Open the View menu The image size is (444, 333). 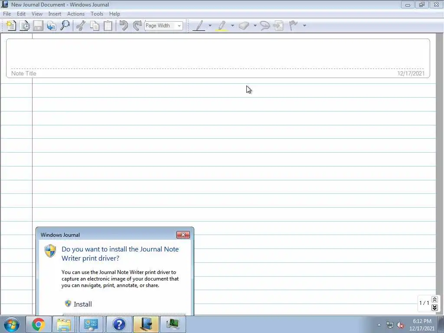pos(37,13)
